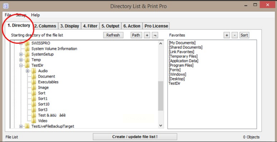This screenshot has width=277, height=142.
Task: Click the Directory List app icon in title bar
Action: pos(6,6)
